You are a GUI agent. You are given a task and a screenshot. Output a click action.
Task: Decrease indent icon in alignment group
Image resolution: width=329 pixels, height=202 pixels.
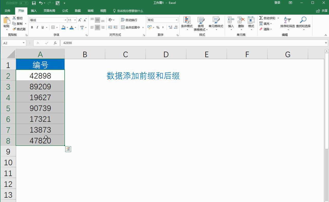(x=110, y=27)
